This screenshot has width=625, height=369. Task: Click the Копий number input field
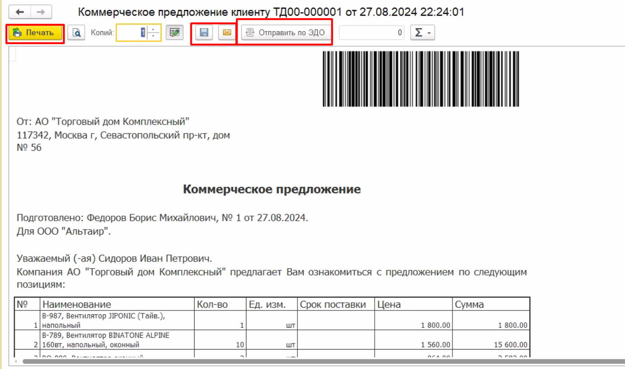pos(132,33)
